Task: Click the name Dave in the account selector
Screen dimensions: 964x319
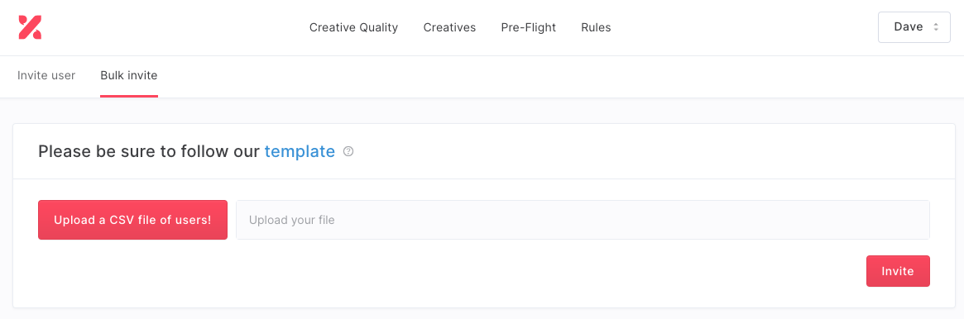Action: coord(908,27)
